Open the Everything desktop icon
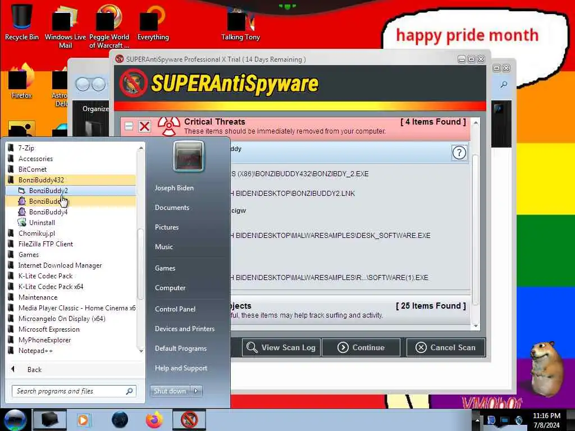This screenshot has height=431, width=575. (153, 22)
